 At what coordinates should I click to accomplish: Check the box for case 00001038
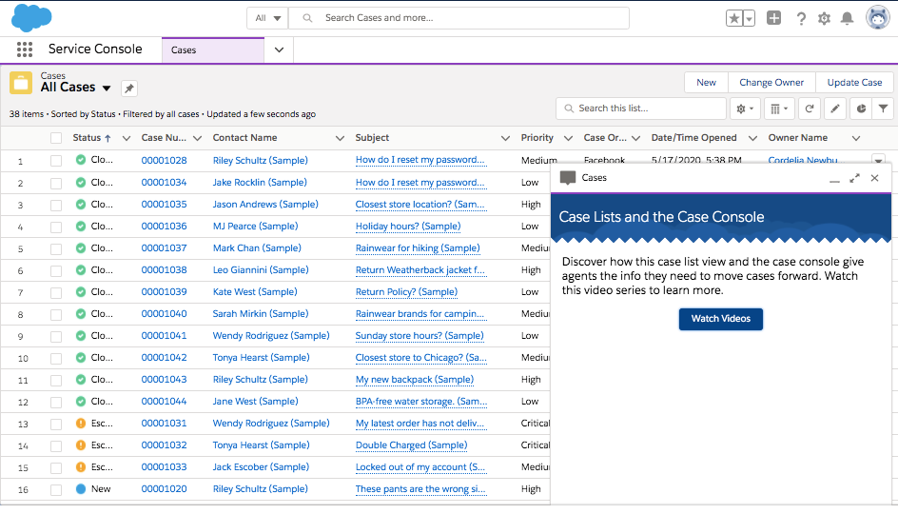[x=55, y=271]
